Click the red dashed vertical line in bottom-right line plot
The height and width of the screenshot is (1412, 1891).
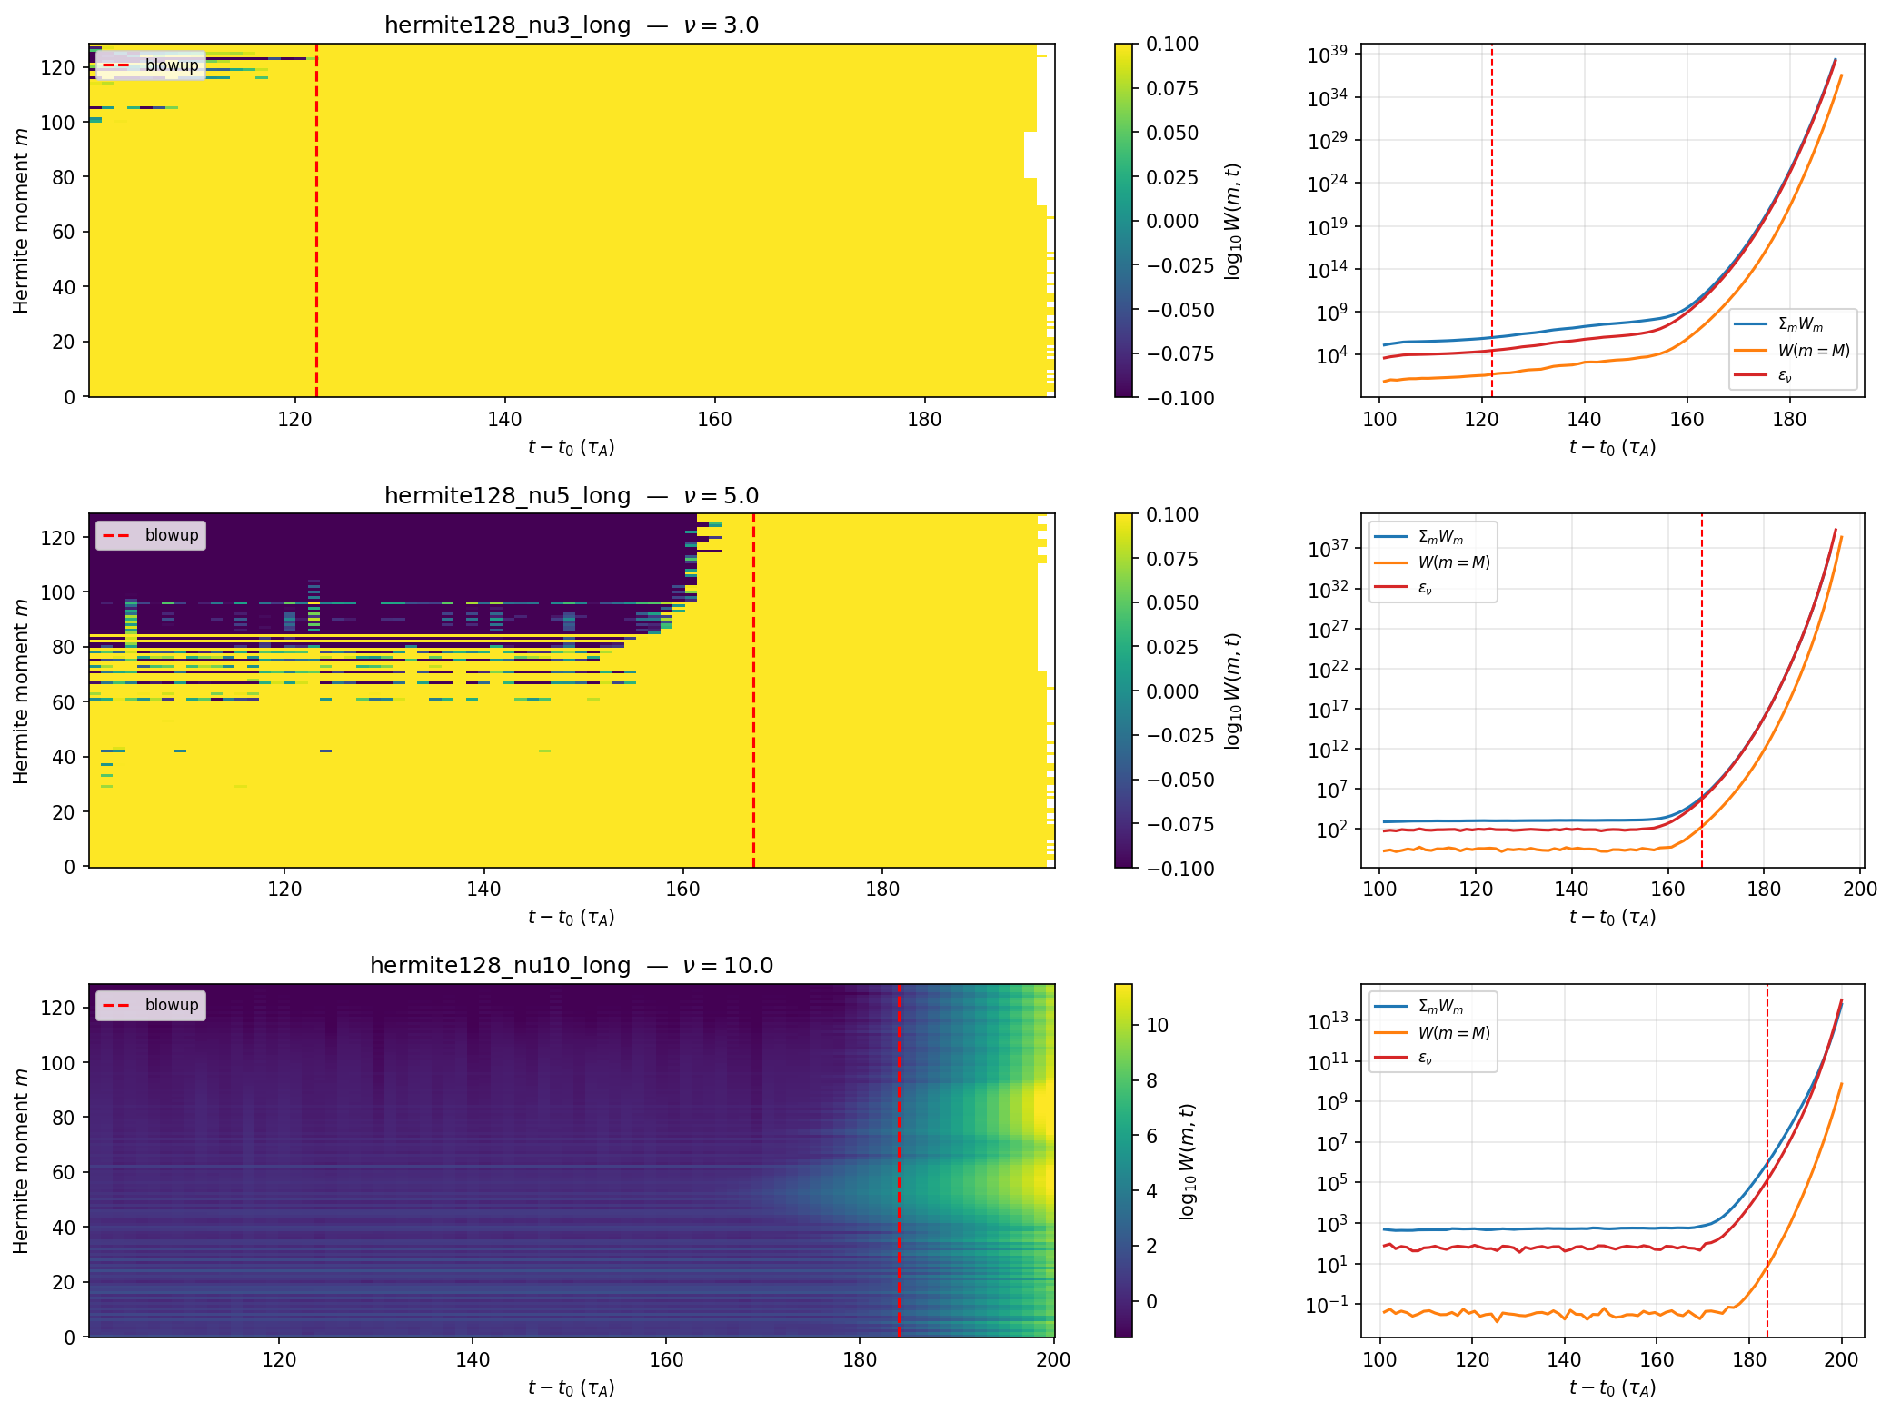point(1767,1160)
